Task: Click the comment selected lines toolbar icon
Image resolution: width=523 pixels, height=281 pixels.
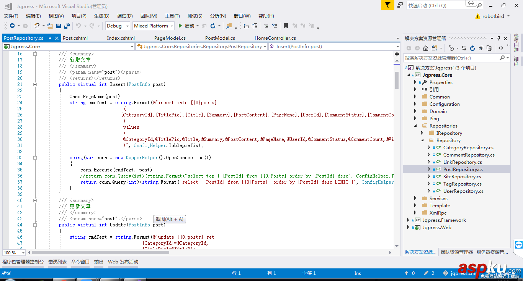Action: click(265, 26)
